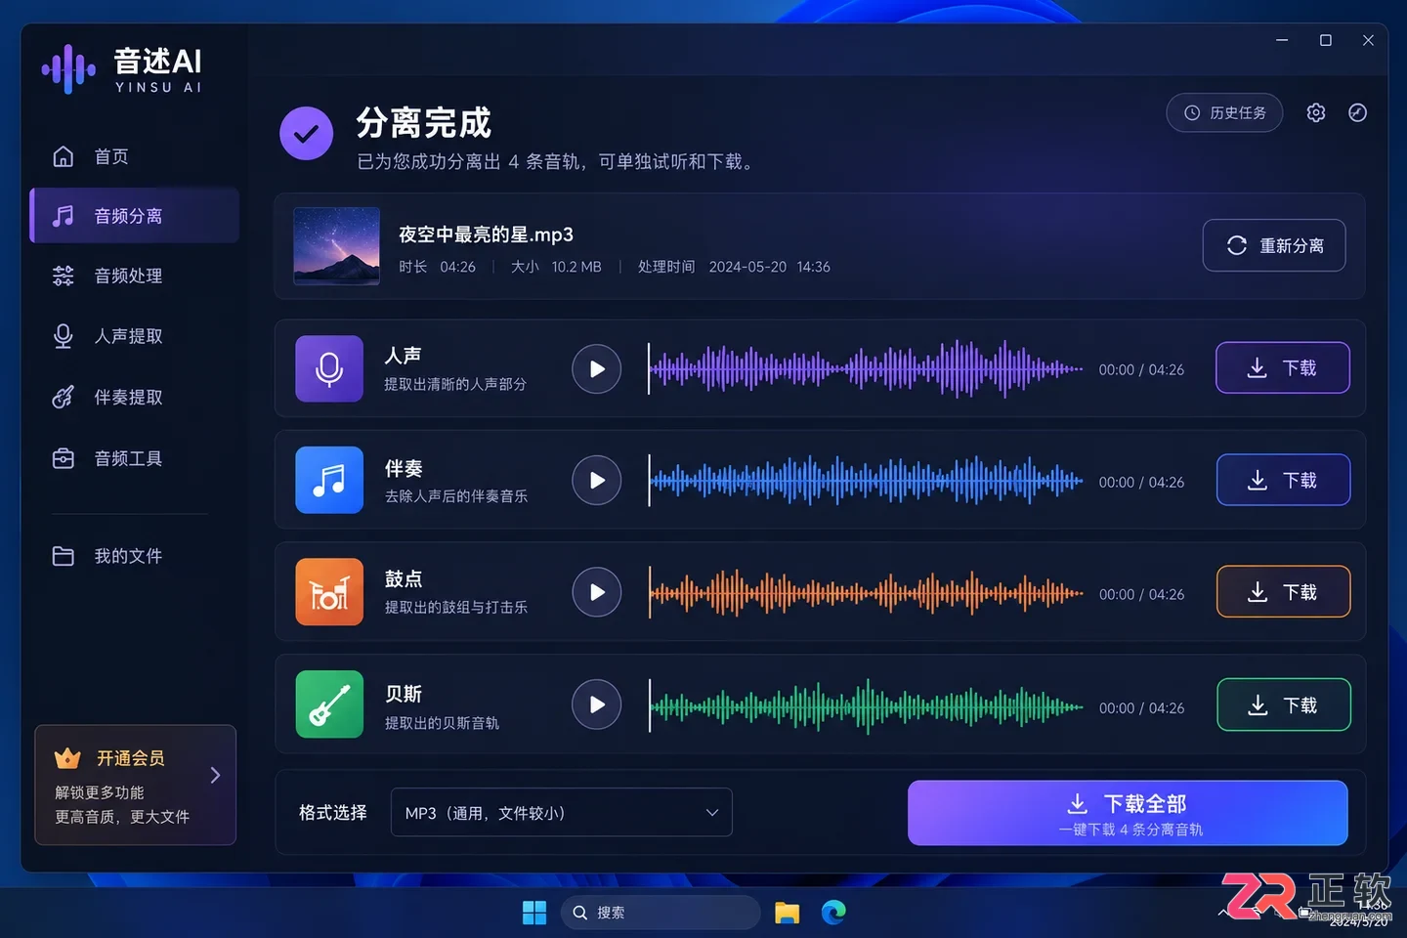Click the 鼓点 drum kit track icon
Image resolution: width=1407 pixels, height=938 pixels.
coord(329,592)
